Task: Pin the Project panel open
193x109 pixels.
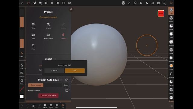Action: [71, 9]
